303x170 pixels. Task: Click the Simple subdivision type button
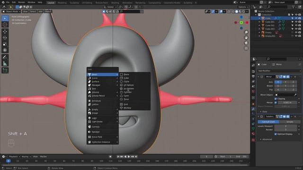[290, 122]
